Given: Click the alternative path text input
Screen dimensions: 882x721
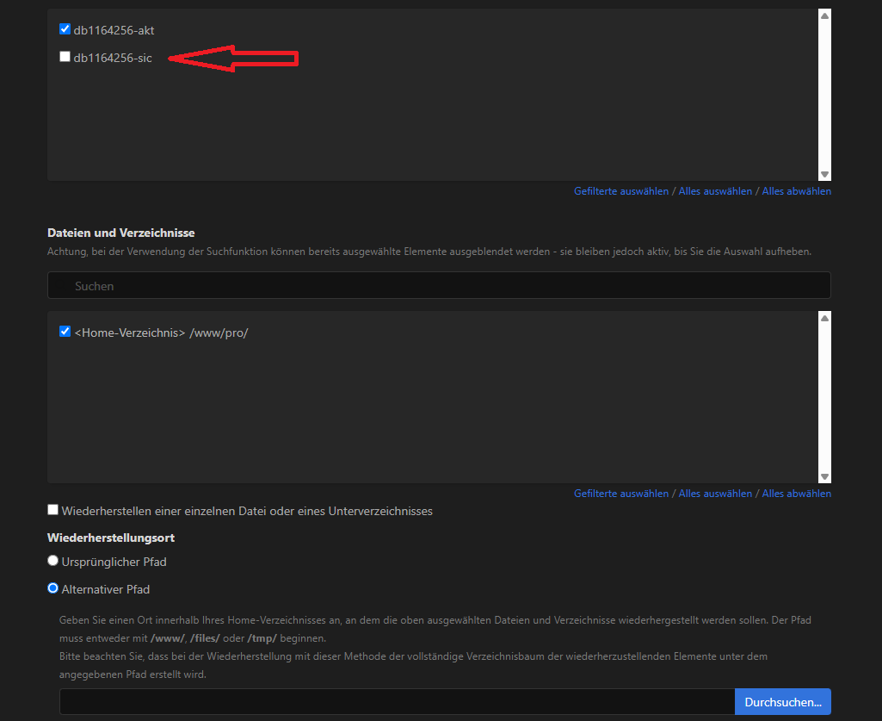Looking at the screenshot, I should 396,701.
